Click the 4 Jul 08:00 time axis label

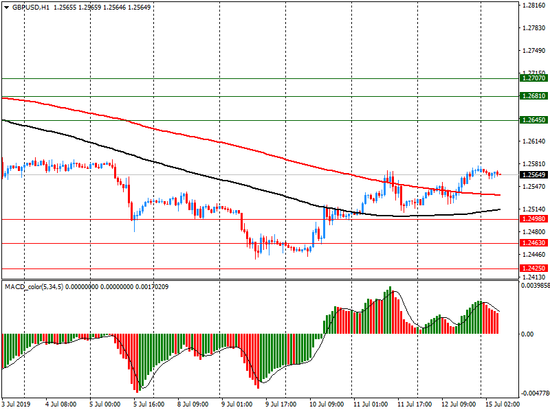point(60,404)
